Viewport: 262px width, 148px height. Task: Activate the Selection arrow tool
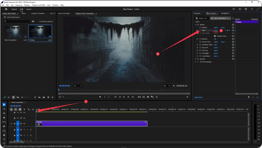tap(4, 105)
